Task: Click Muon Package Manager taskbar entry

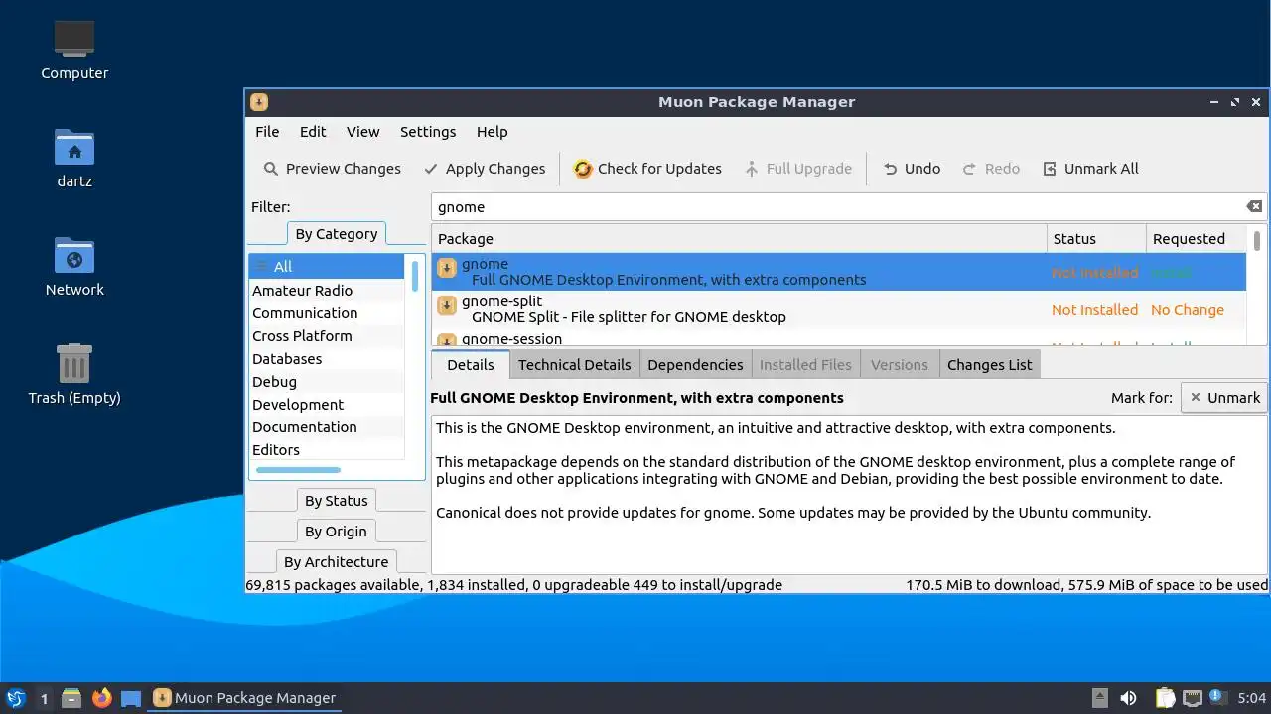Action: point(245,698)
